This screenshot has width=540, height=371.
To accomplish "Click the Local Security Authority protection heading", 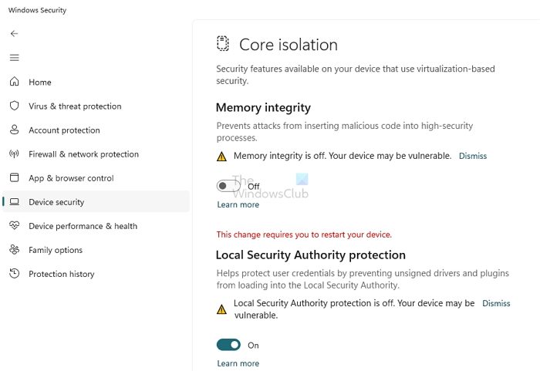I will (x=311, y=255).
